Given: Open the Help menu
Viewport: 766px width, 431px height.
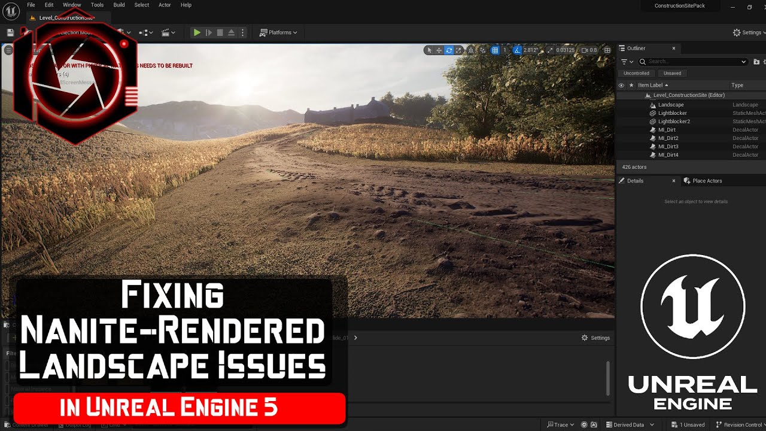Looking at the screenshot, I should pos(186,5).
